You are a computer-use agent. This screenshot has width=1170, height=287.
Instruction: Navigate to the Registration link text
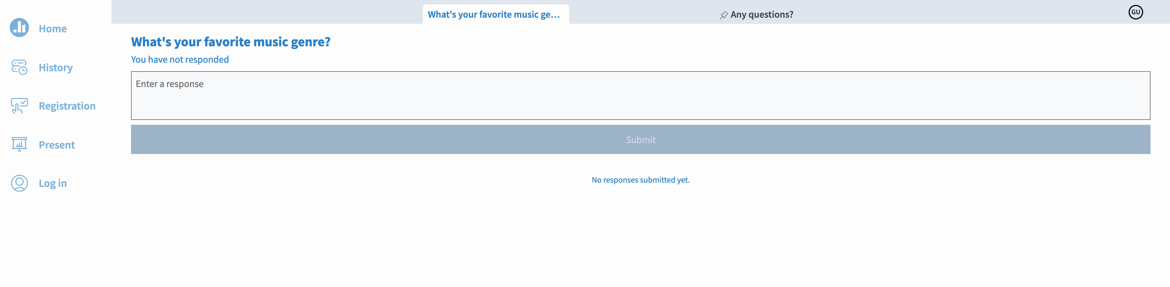tap(67, 106)
